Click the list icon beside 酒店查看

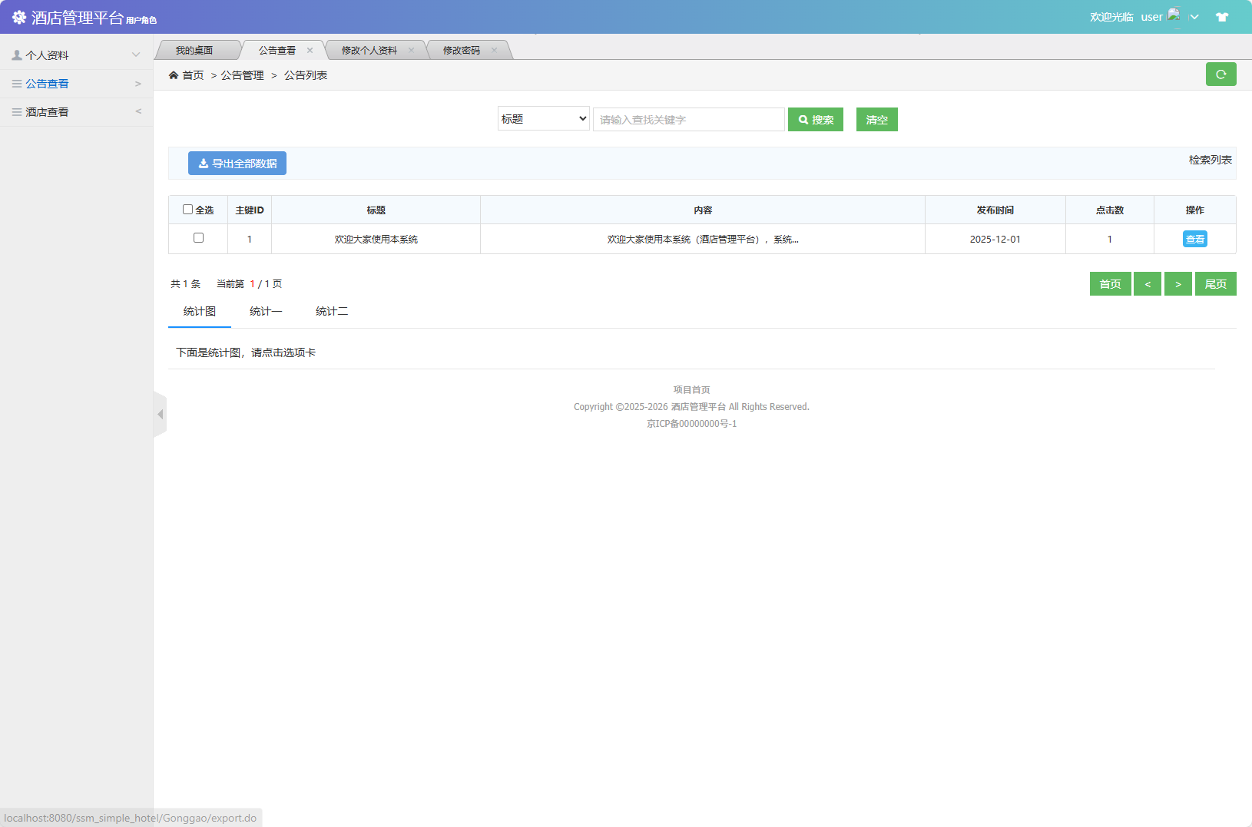(x=16, y=111)
